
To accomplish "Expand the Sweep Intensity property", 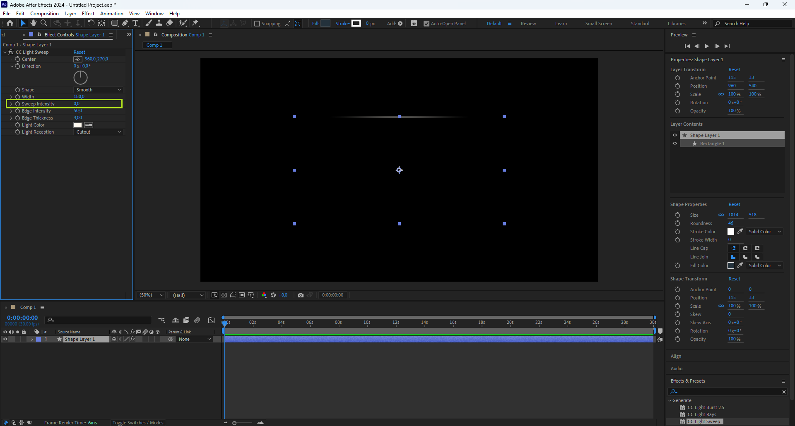I will click(11, 104).
